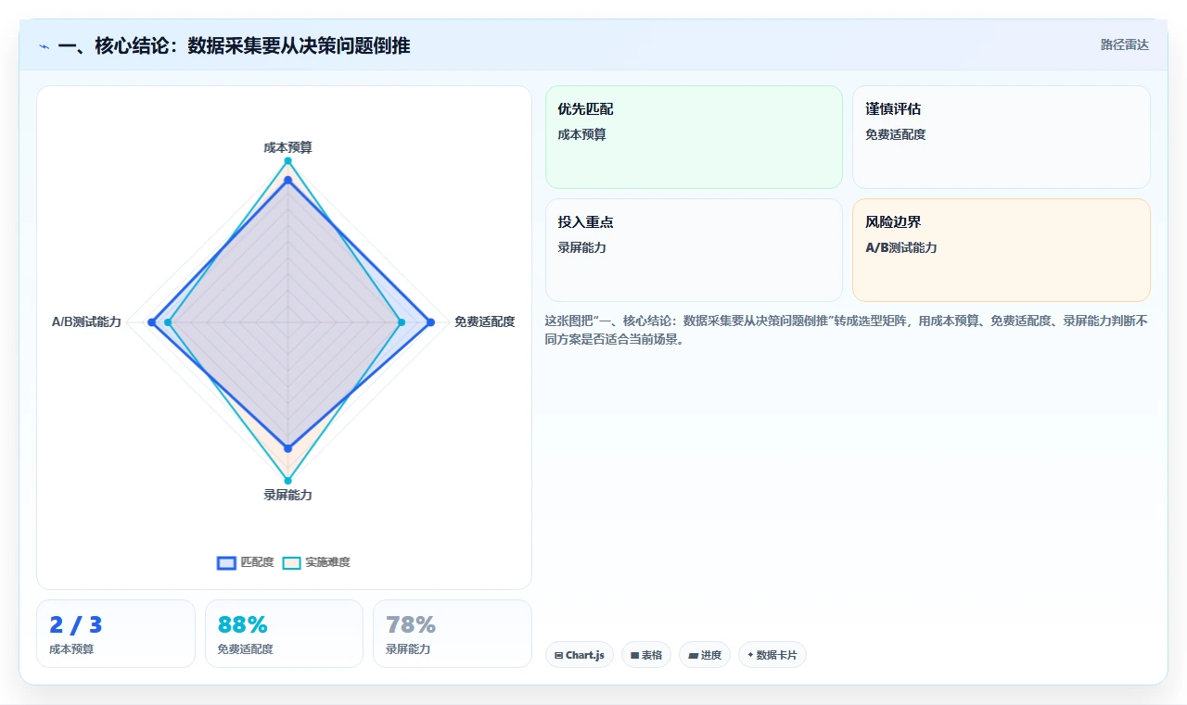Click the 数据卡片 tag icon

tap(750, 655)
